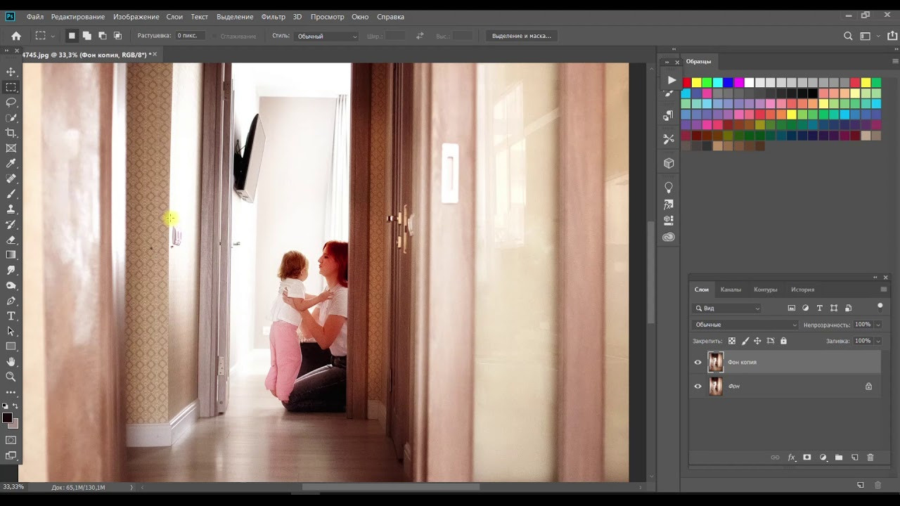Open the blend mode 'Обычные' dropdown
Screen dimensions: 900x506
click(745, 325)
